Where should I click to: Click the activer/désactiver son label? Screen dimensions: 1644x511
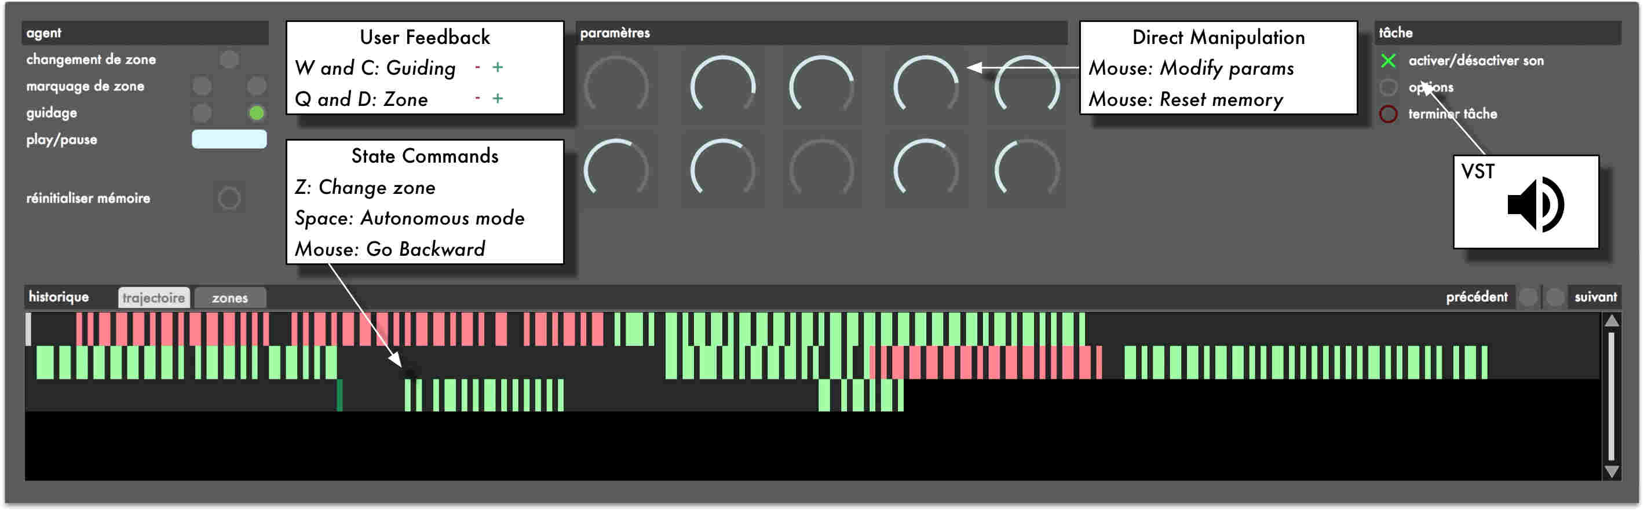(1475, 61)
